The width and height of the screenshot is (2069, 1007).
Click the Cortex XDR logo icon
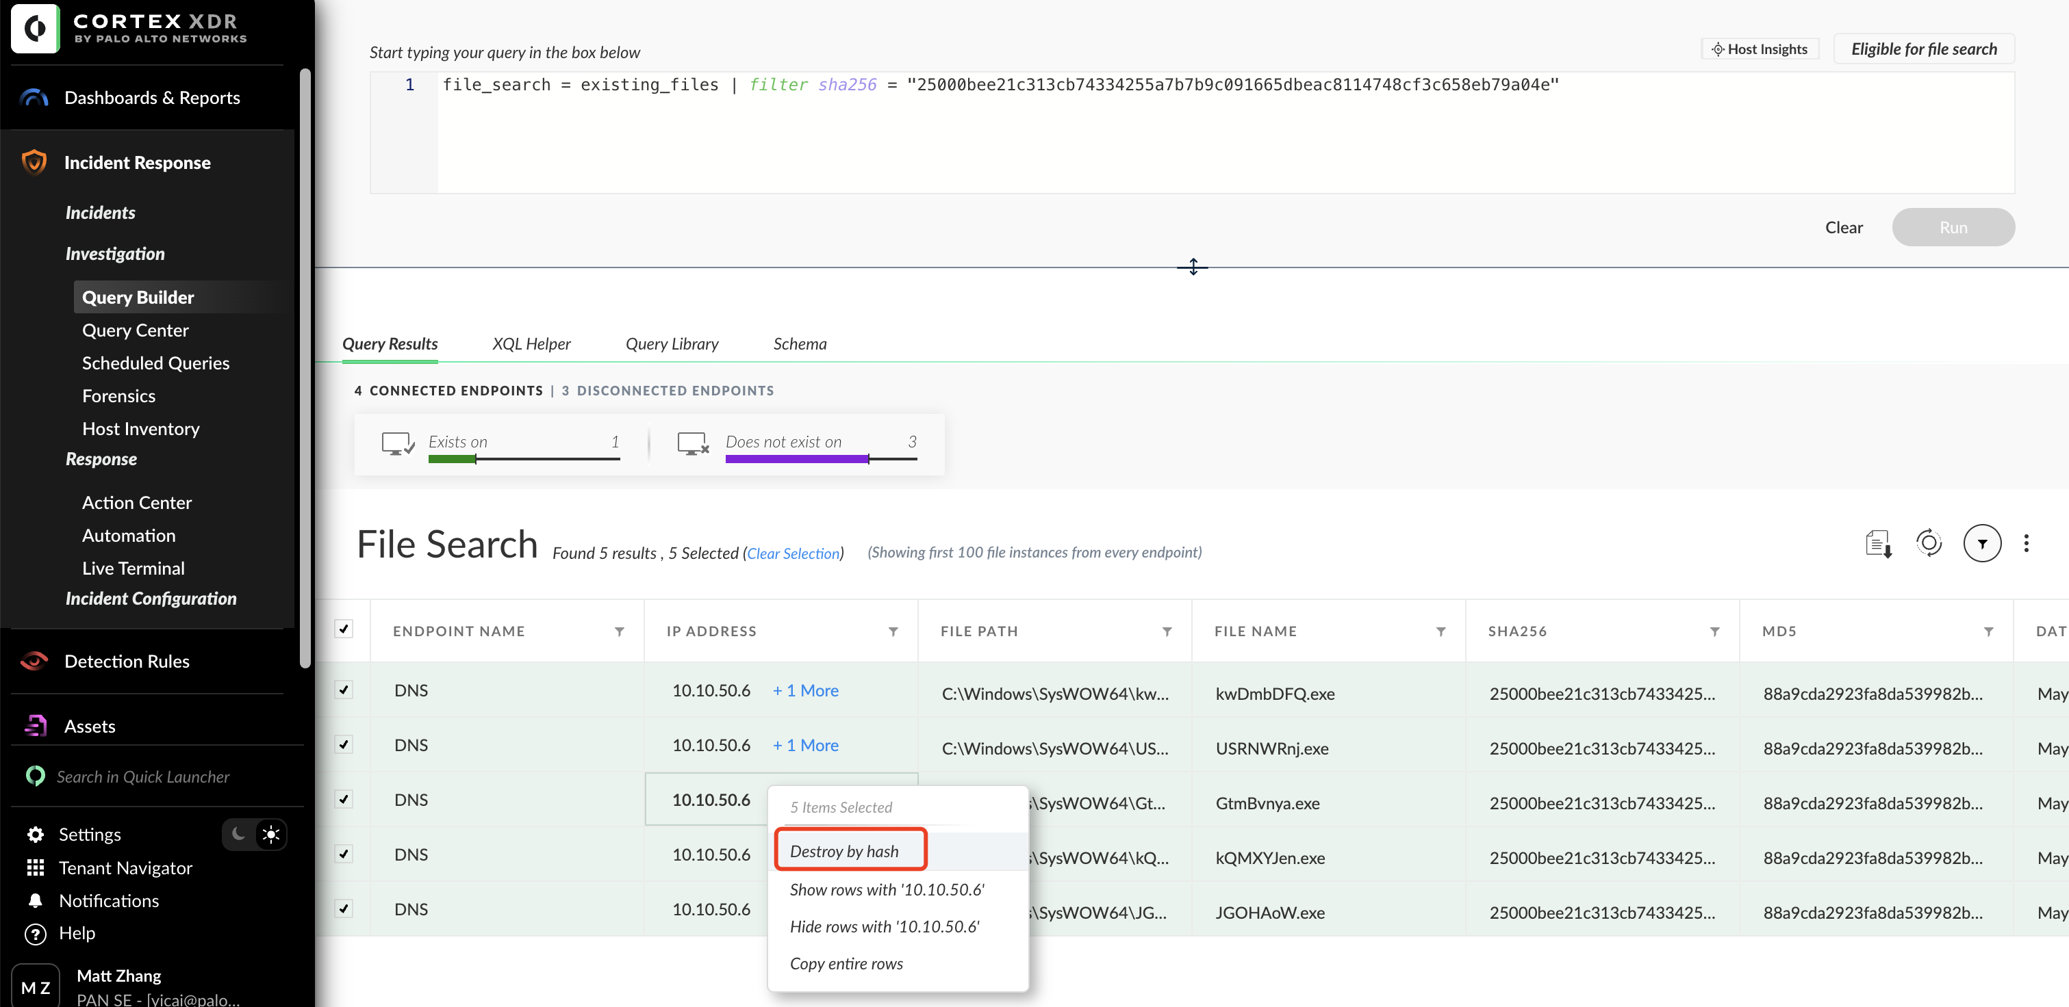coord(34,28)
